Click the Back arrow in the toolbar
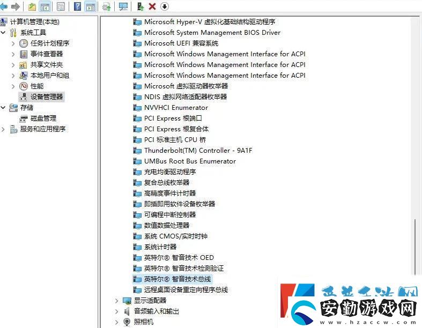Screen dimensions: 422x328 3,6
